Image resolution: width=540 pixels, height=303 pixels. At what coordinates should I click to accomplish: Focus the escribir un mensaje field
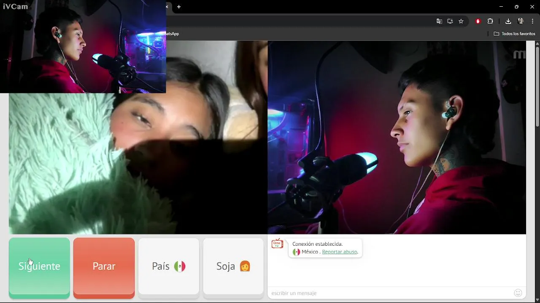click(x=390, y=293)
